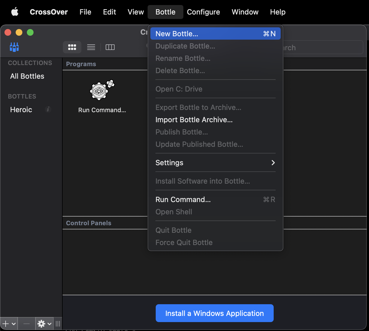369x331 pixels.
Task: Switch to column view
Action: pos(110,47)
